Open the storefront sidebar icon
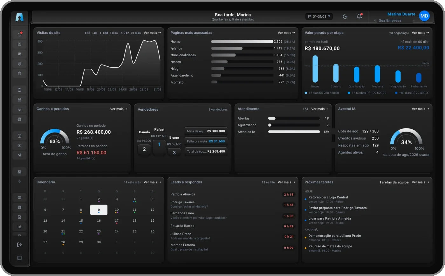This screenshot has height=276, width=445. click(19, 100)
